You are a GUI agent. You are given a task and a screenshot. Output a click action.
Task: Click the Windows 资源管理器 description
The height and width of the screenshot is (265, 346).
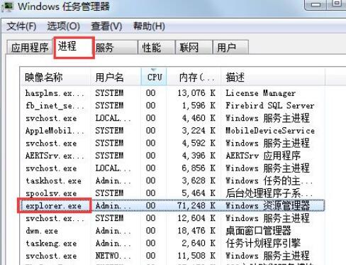[267, 206]
